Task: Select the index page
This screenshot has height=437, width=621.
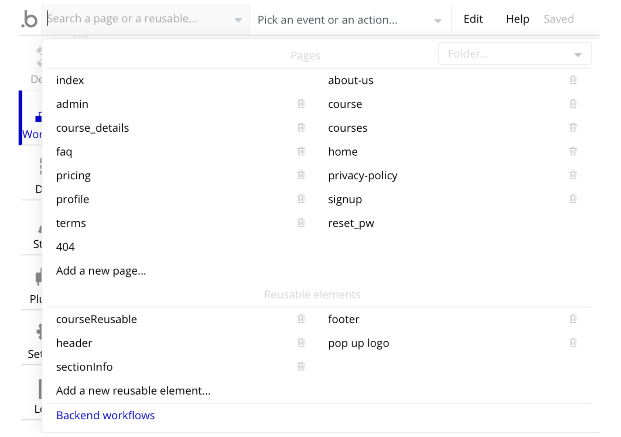Action: 70,80
